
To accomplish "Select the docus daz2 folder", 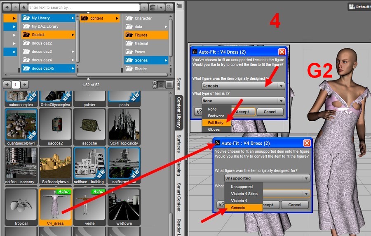I will click(48, 43).
